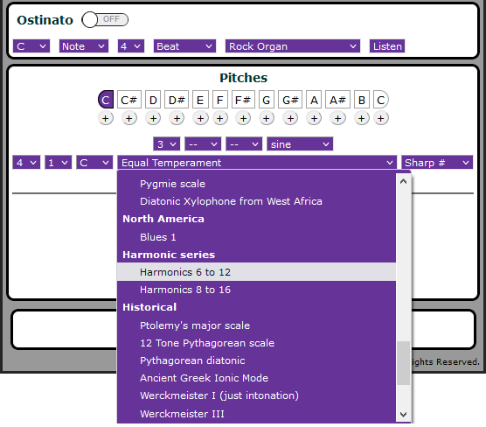486x427 pixels.
Task: Click the plus under the last C key
Action: click(x=381, y=118)
